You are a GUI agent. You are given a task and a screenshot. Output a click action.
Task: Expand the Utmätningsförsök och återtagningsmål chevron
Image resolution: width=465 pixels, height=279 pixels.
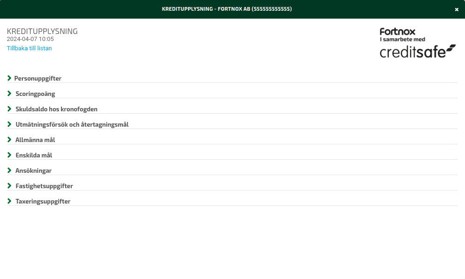point(9,124)
